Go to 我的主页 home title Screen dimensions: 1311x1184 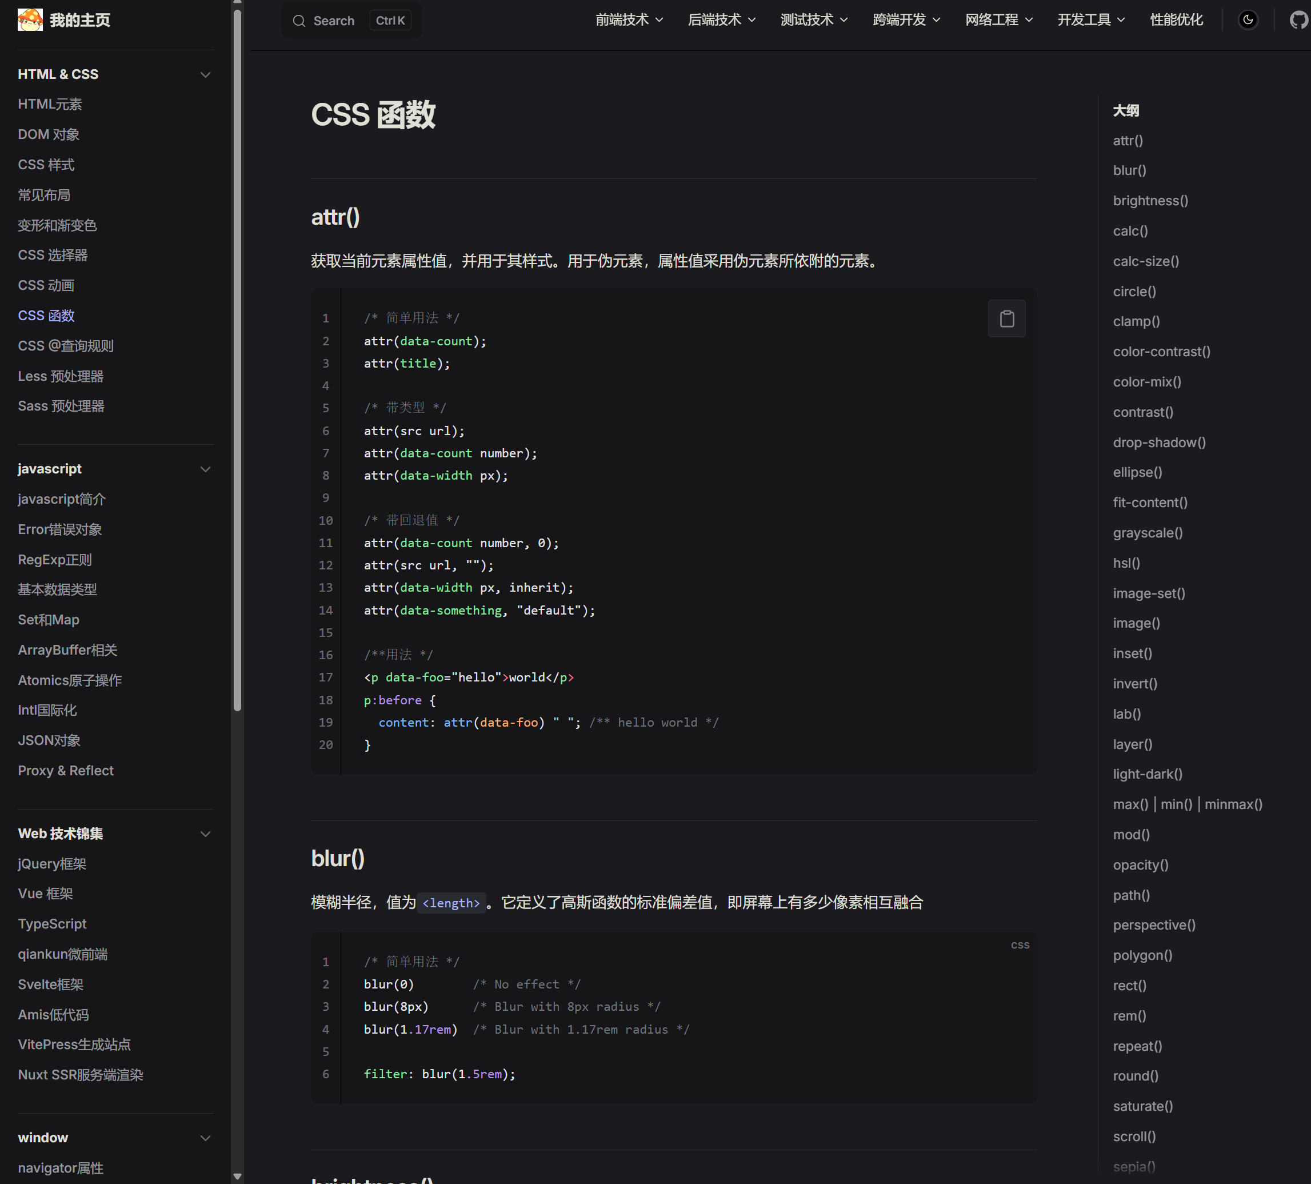tap(80, 20)
